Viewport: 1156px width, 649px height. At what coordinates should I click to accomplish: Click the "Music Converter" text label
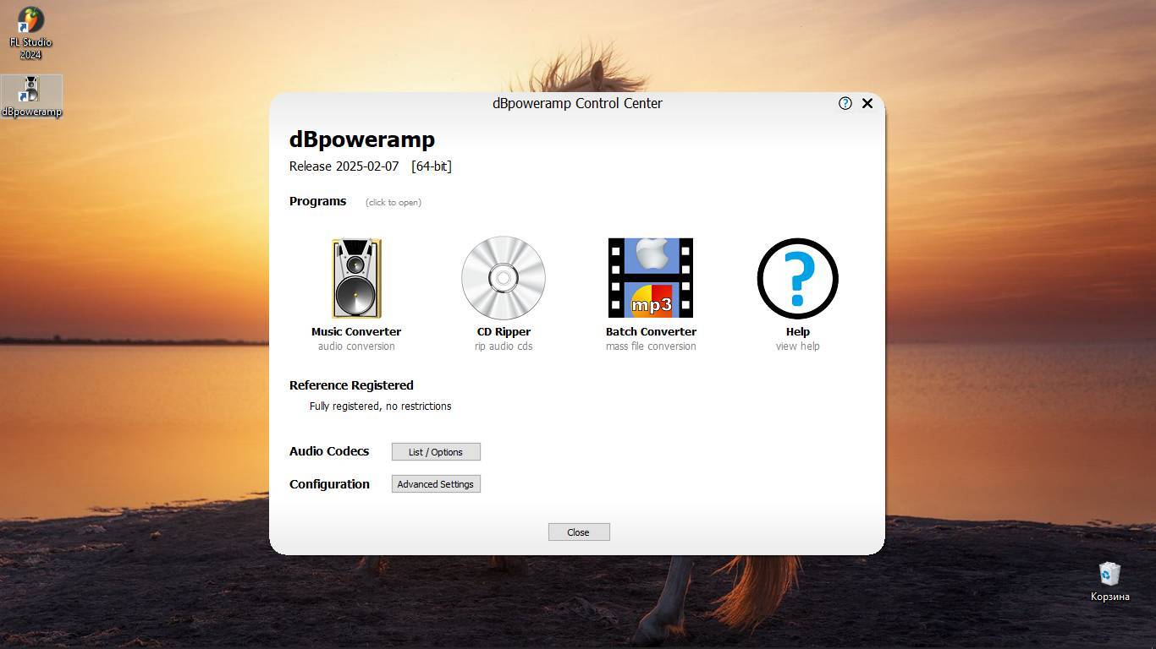point(356,332)
